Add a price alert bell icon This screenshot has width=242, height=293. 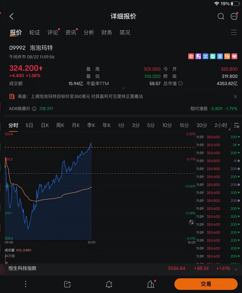(109, 284)
